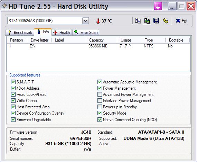197x162 pixels.
Task: Sort by the Capacity column header
Action: click(101, 40)
